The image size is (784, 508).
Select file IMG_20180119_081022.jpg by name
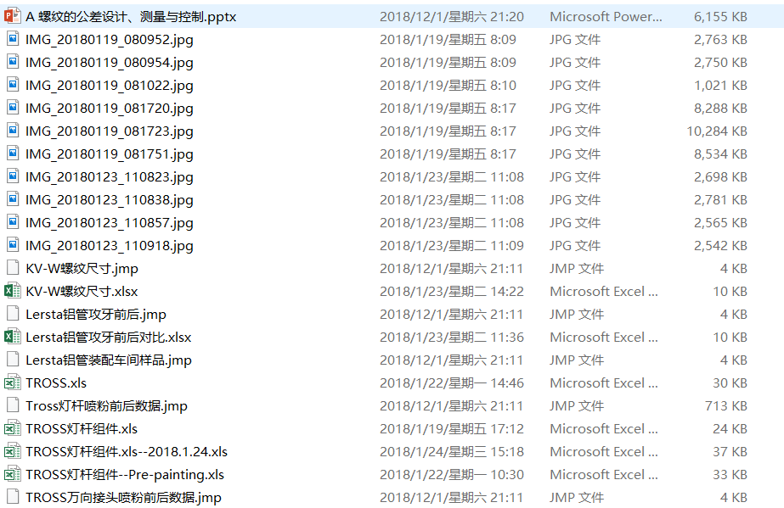pos(110,85)
